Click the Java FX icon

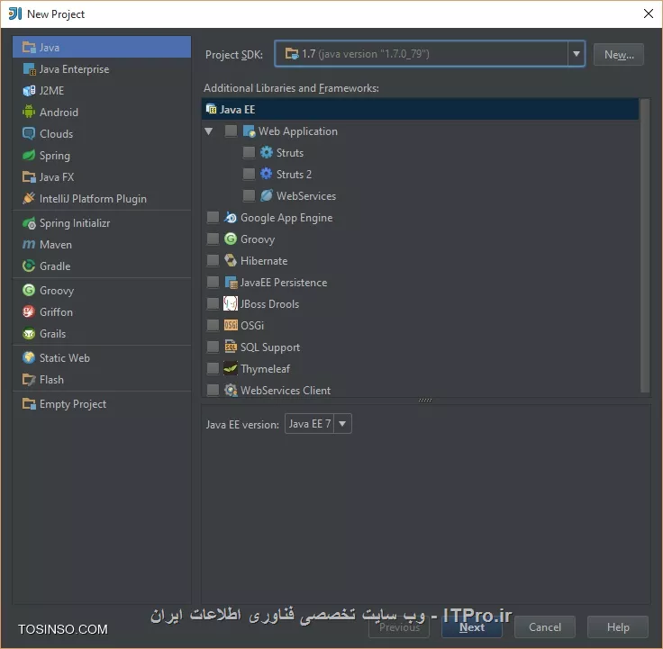tap(29, 176)
